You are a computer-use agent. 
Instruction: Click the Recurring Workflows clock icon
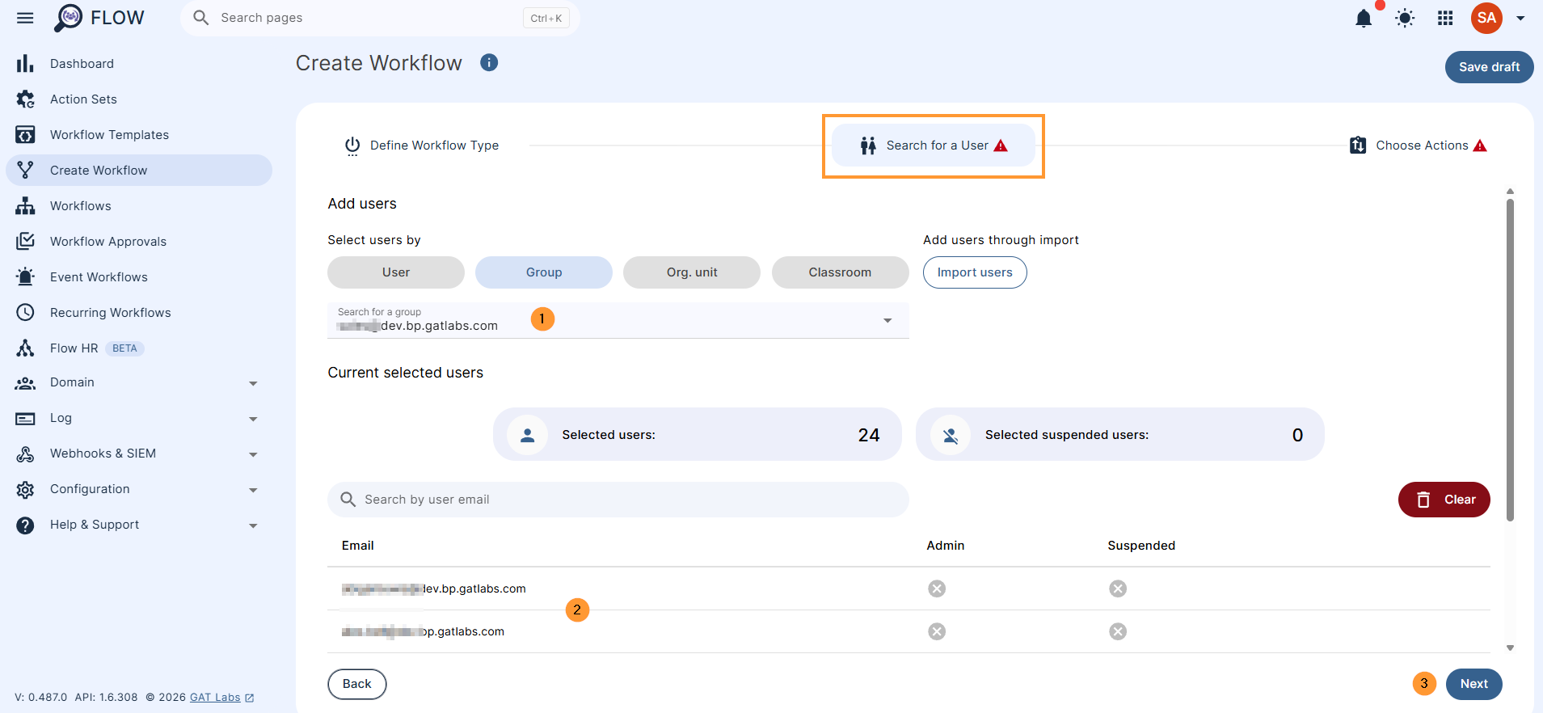(25, 312)
